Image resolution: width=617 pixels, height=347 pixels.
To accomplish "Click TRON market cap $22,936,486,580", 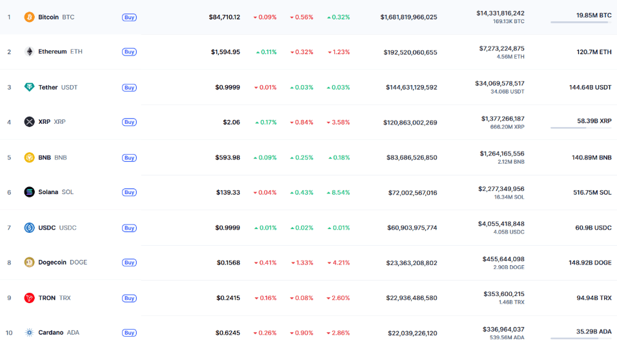I will [x=411, y=298].
